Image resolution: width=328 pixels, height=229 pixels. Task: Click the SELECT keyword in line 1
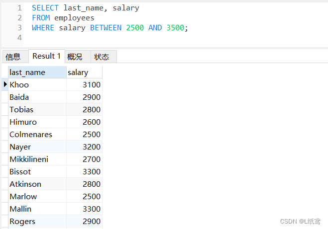click(x=45, y=8)
